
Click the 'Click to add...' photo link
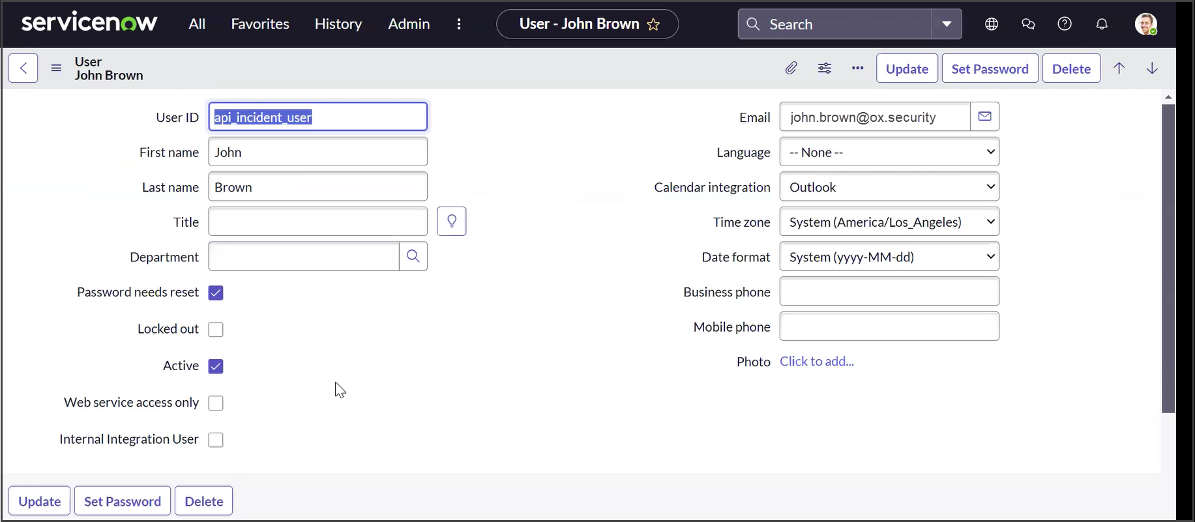817,362
